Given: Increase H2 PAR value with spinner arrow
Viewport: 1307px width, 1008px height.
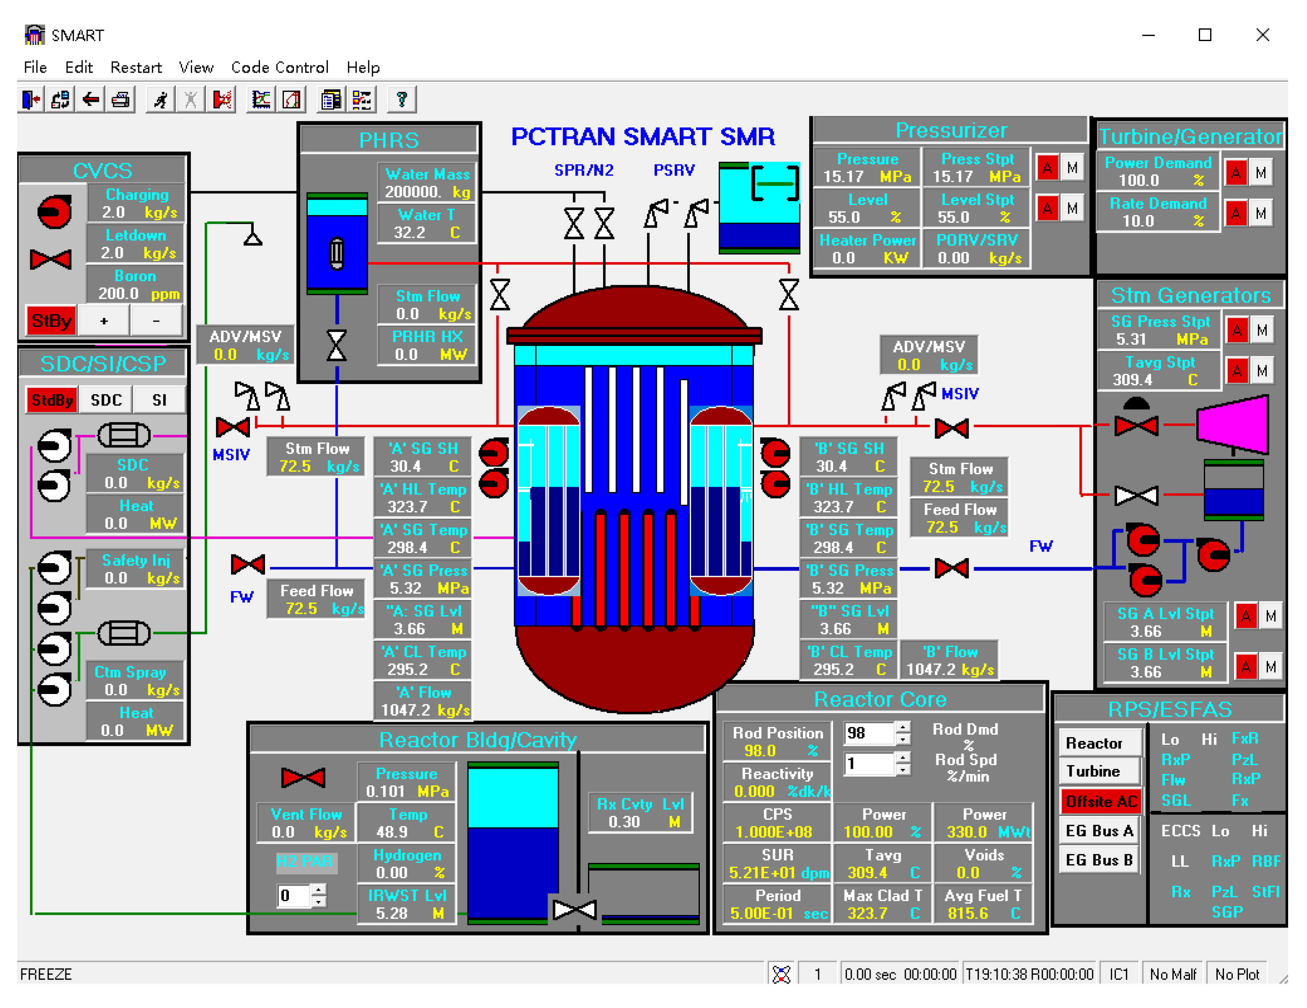Looking at the screenshot, I should (x=319, y=890).
